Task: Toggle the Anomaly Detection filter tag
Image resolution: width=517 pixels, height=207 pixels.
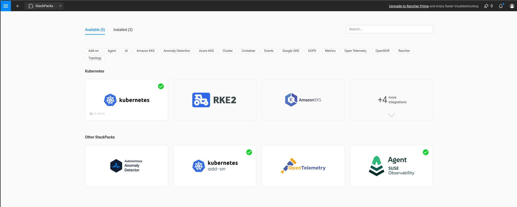Action: click(177, 51)
